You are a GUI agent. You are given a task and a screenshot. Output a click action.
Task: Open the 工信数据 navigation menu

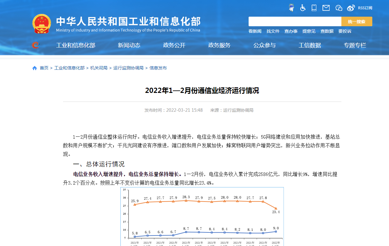click(310, 45)
